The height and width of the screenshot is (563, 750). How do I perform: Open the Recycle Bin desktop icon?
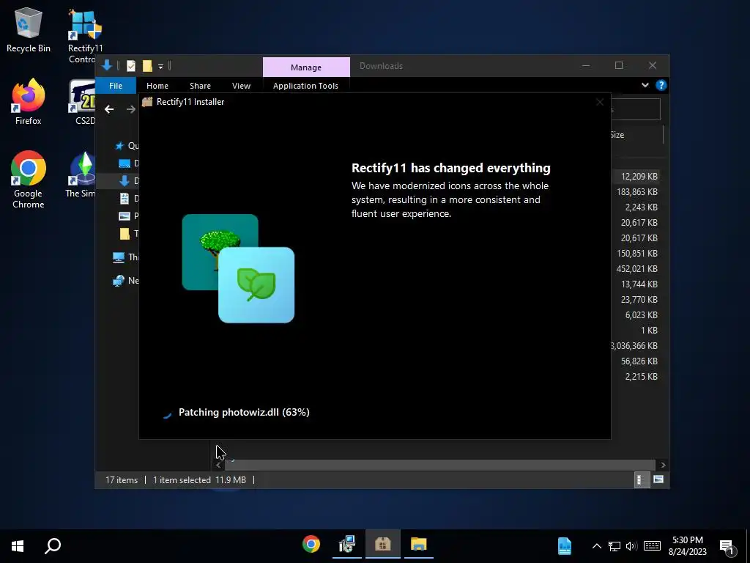pyautogui.click(x=29, y=30)
